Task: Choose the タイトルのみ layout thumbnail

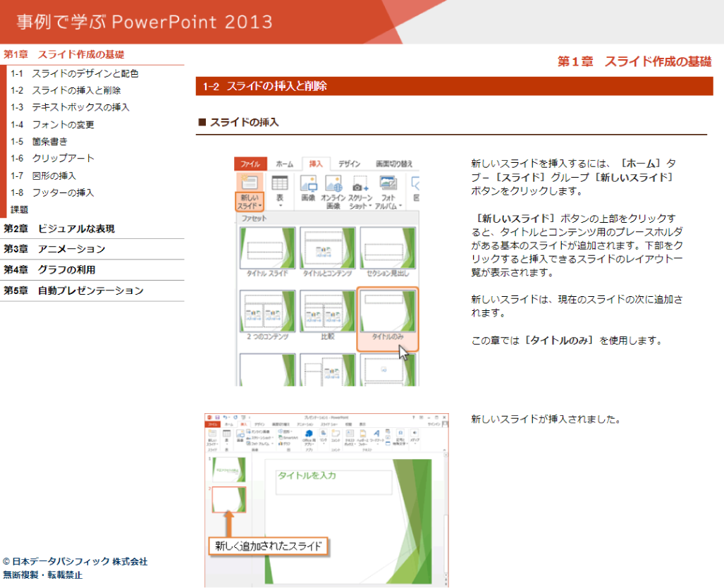Action: (388, 318)
